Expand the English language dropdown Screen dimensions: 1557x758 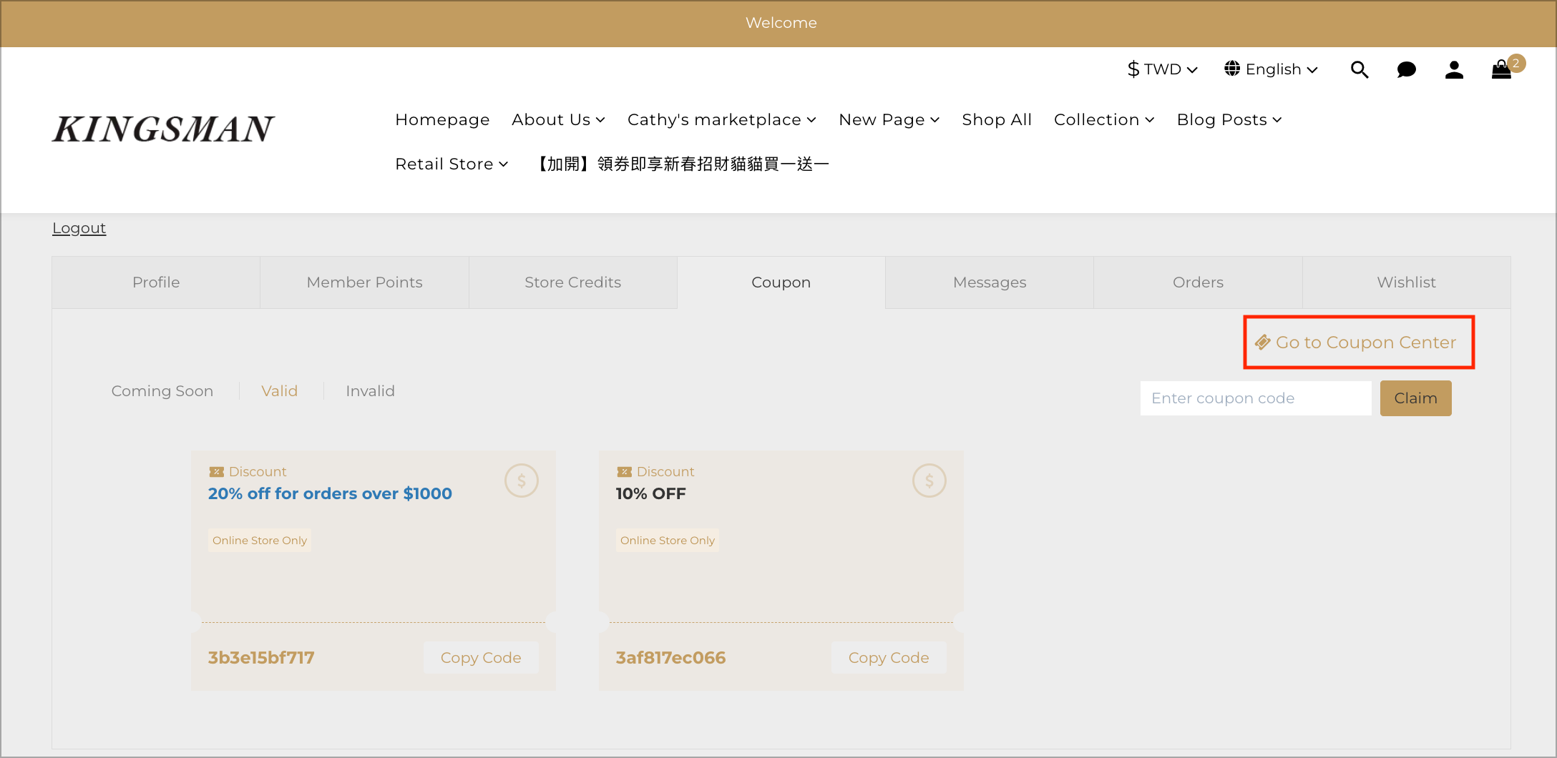[x=1272, y=69]
